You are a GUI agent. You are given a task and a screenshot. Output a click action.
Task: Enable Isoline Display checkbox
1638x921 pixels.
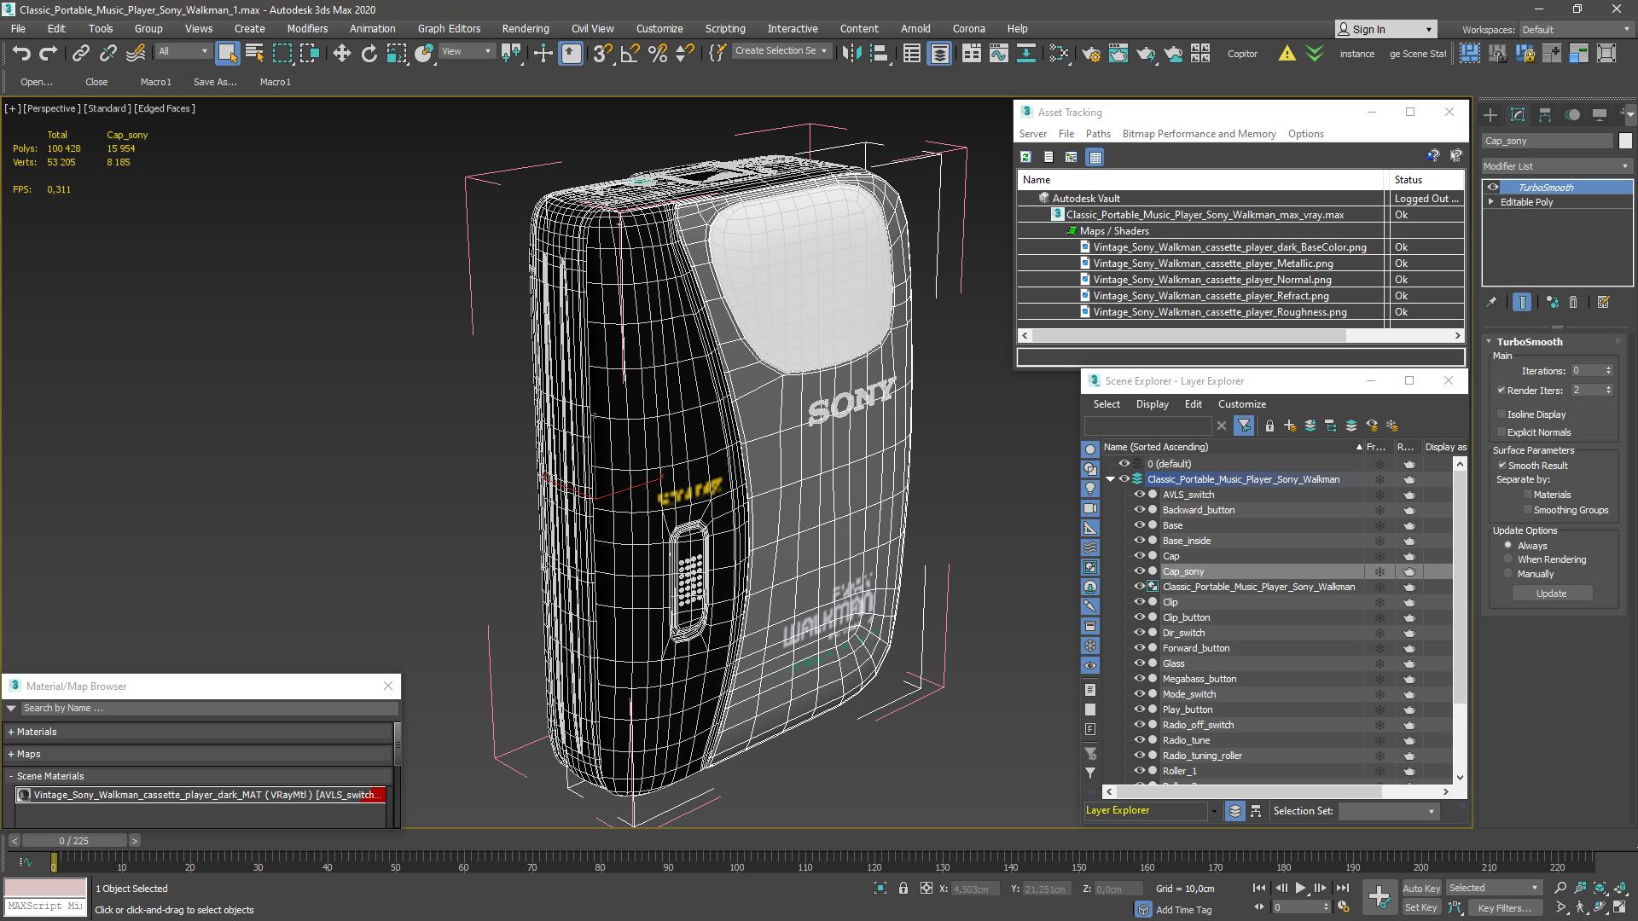click(x=1501, y=414)
